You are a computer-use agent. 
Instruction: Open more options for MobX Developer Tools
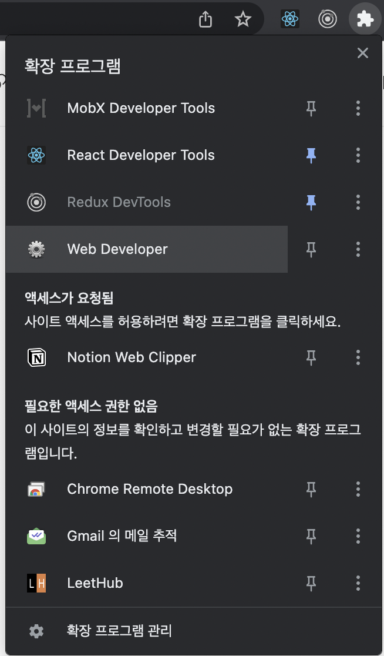[358, 108]
